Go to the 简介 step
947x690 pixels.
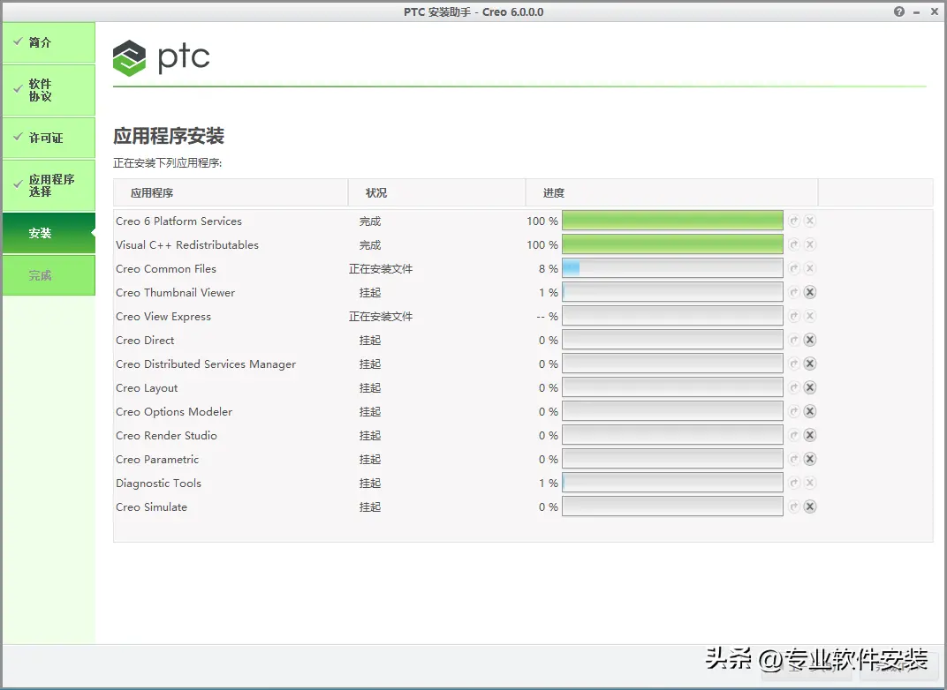pyautogui.click(x=49, y=42)
